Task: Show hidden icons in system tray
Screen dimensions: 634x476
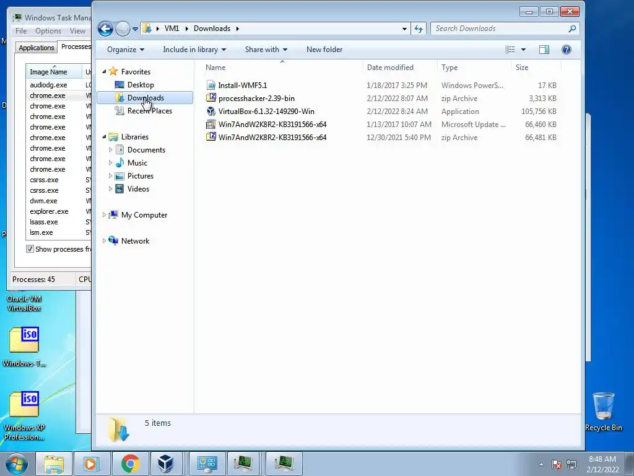Action: (541, 464)
